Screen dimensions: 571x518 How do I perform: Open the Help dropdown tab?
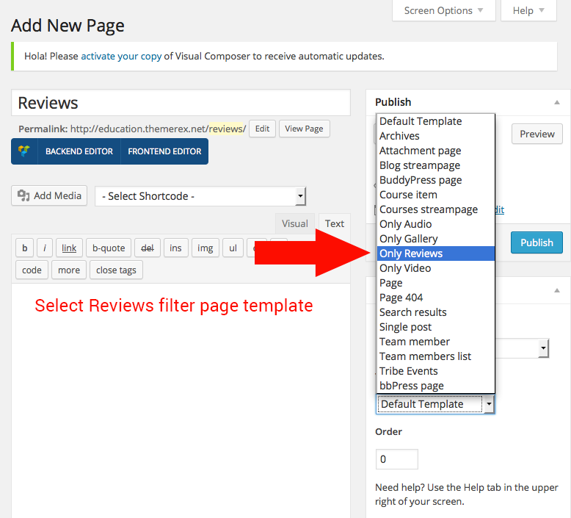(x=528, y=10)
